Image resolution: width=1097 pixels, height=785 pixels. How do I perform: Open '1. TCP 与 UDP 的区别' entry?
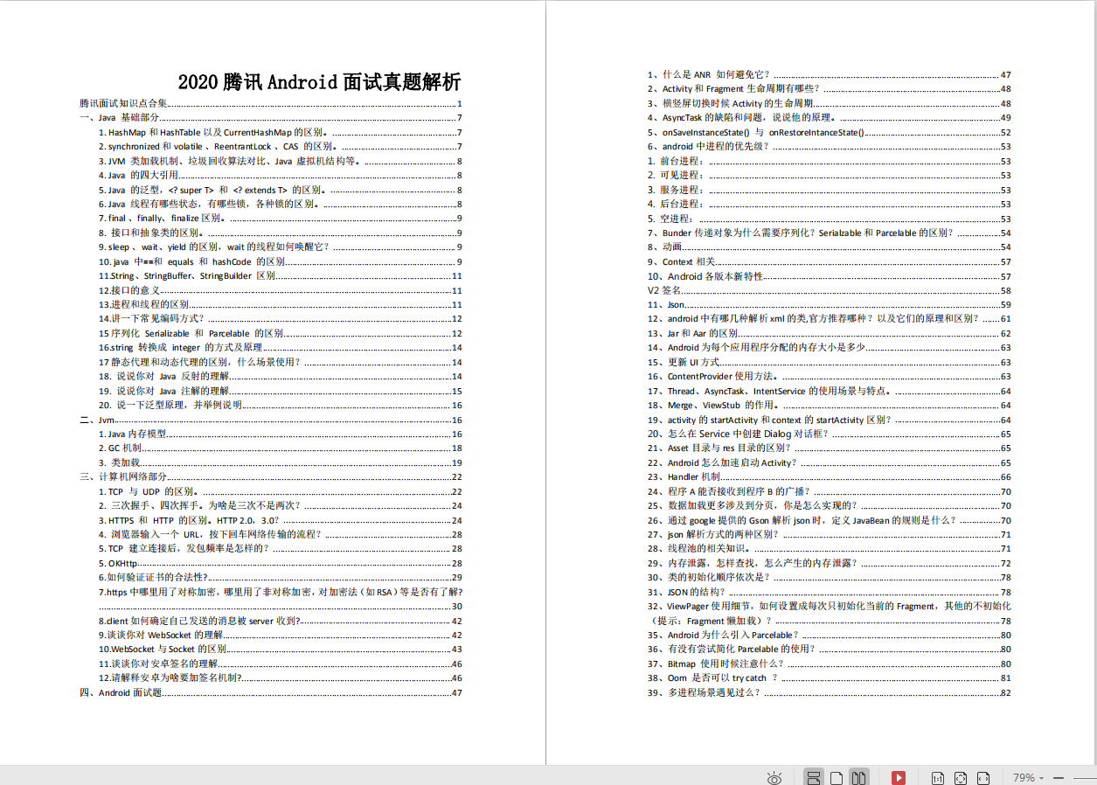280,491
